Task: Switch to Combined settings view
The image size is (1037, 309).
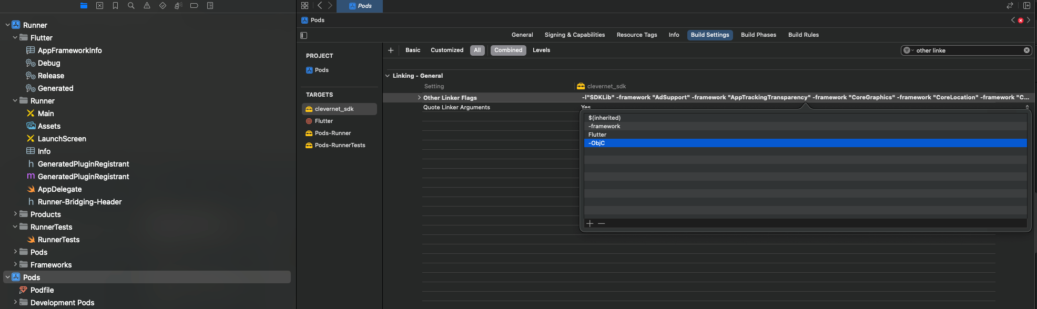Action: pos(509,50)
